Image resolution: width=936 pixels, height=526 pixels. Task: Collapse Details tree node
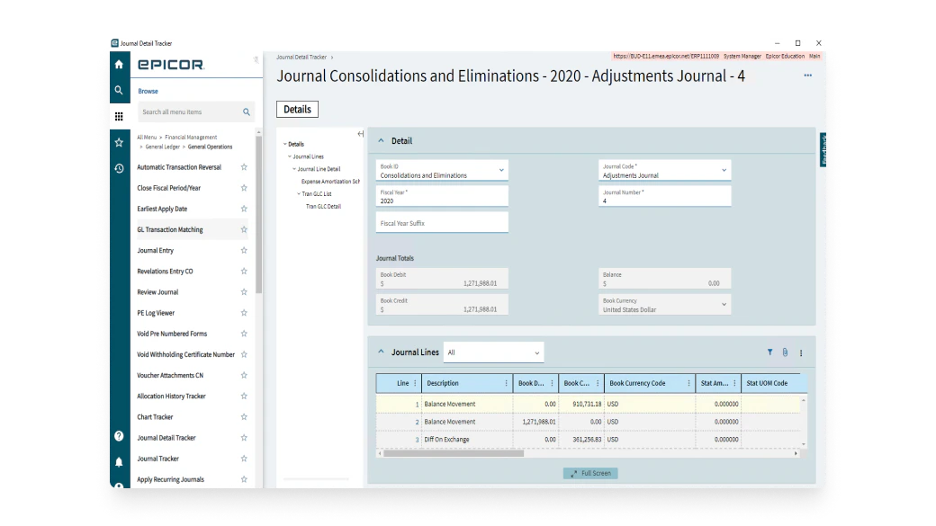click(284, 145)
